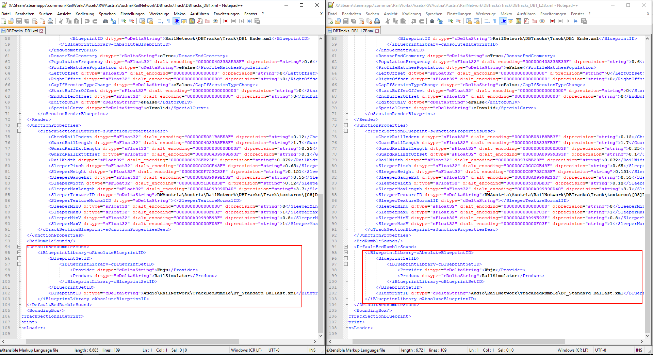The height and width of the screenshot is (355, 653).
Task: Click the Print icon in DBTracks_DB1_LZB.xml window
Action: tap(377, 21)
